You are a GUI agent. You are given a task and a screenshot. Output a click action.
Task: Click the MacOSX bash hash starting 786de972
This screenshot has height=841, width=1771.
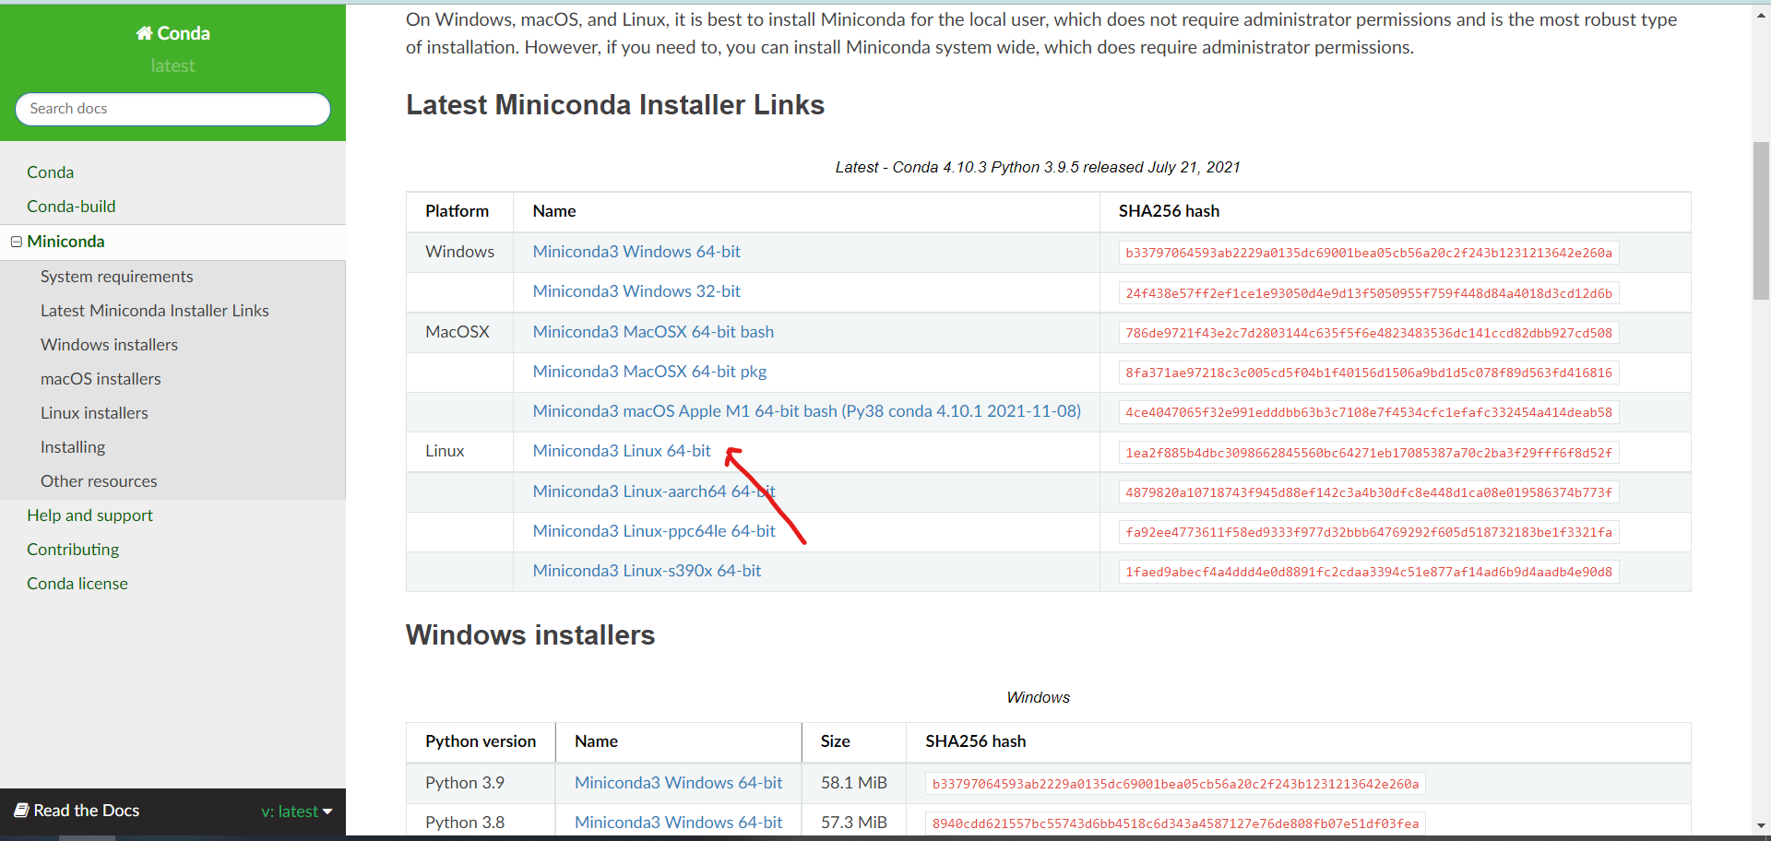pos(1369,333)
